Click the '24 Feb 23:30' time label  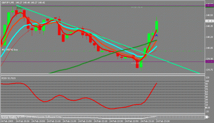click(x=163, y=121)
